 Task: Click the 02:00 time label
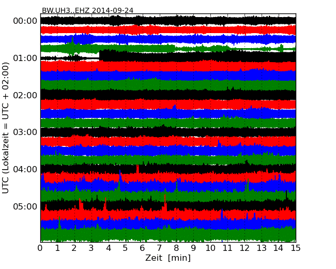pyautogui.click(x=25, y=95)
